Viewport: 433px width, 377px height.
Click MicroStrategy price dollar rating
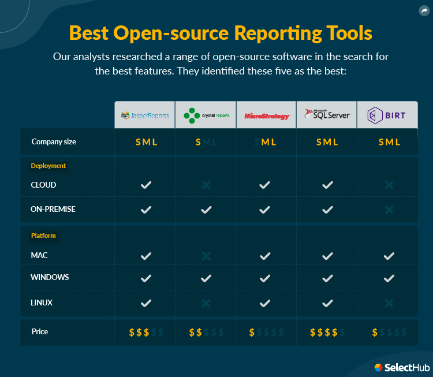(266, 333)
